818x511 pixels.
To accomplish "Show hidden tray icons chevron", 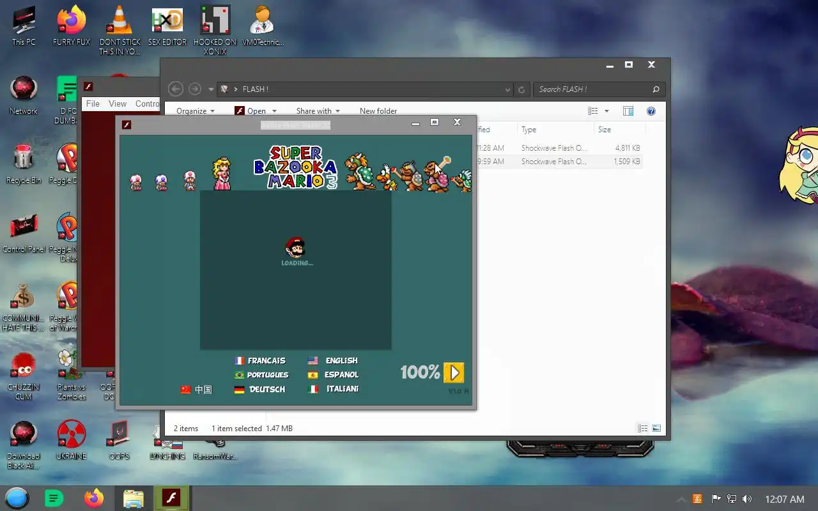I will [x=681, y=499].
